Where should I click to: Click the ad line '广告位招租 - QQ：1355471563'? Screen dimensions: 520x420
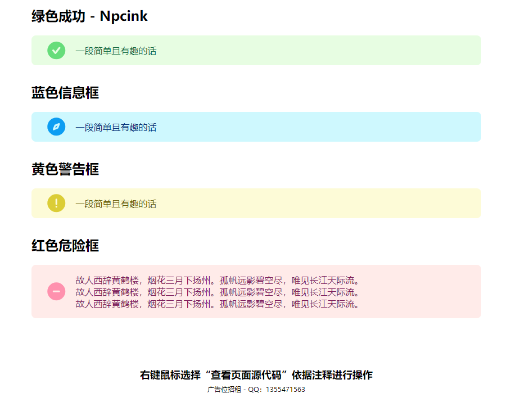point(256,390)
